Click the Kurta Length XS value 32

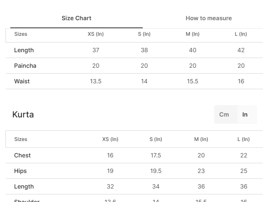pyautogui.click(x=110, y=186)
